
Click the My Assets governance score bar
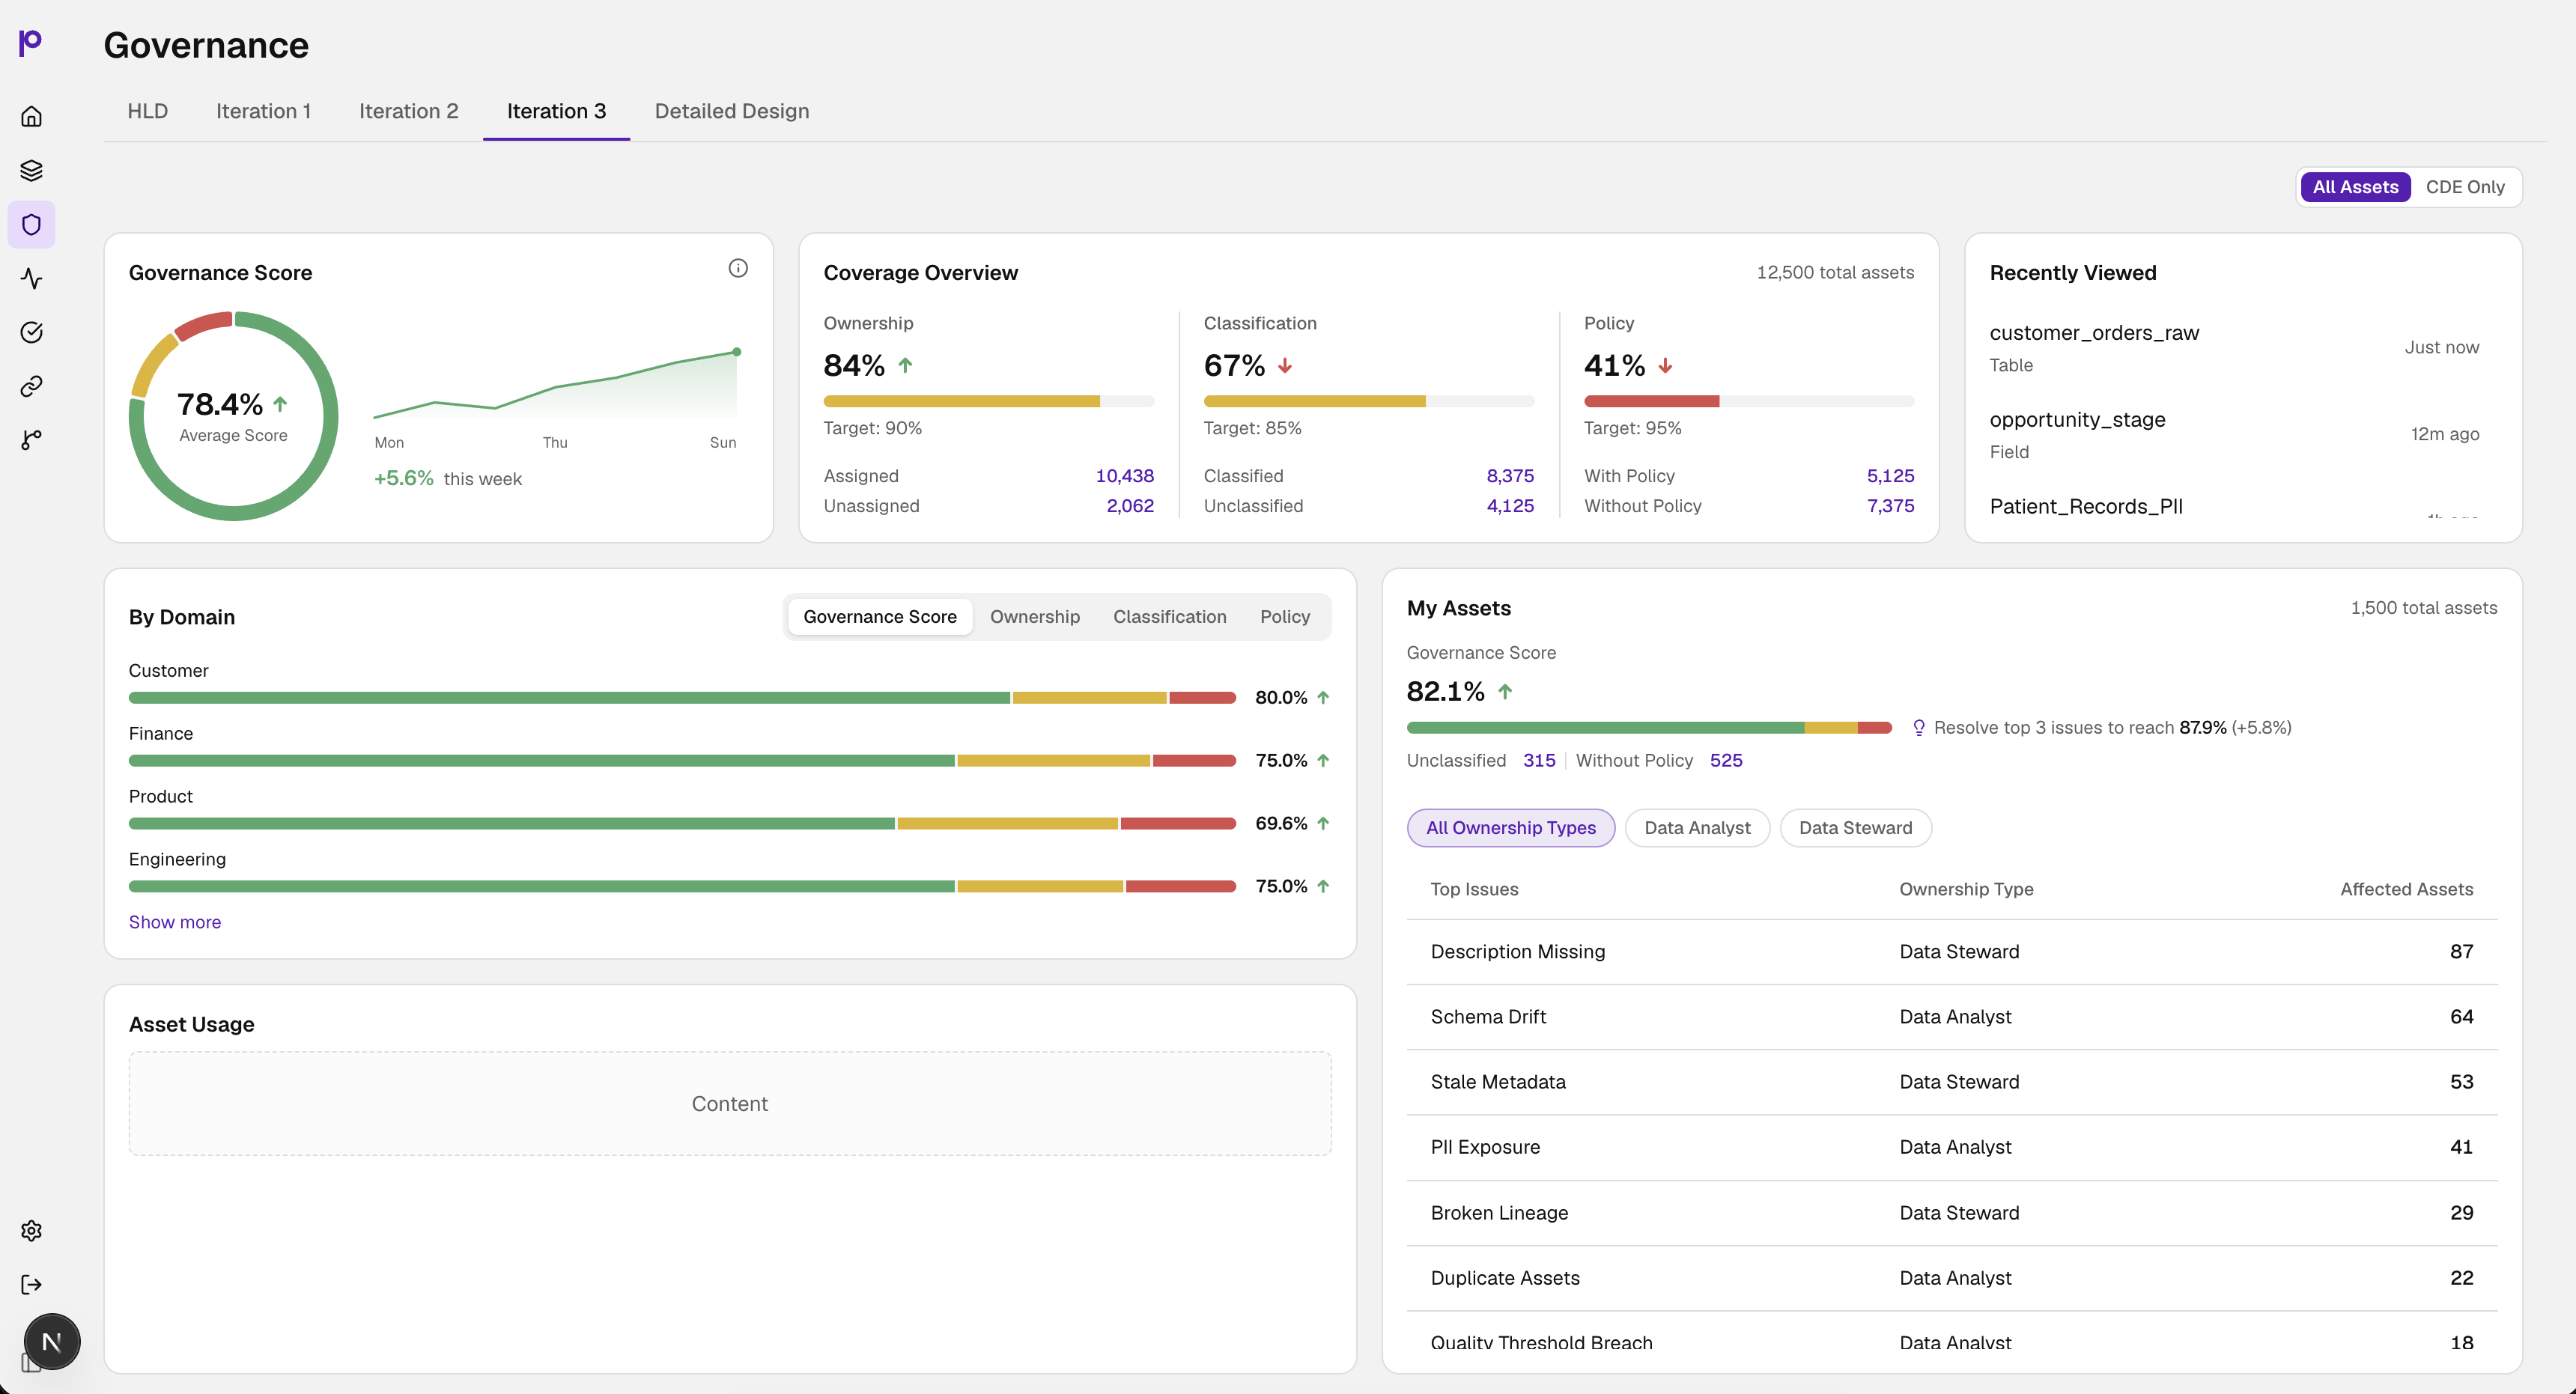(x=1649, y=728)
